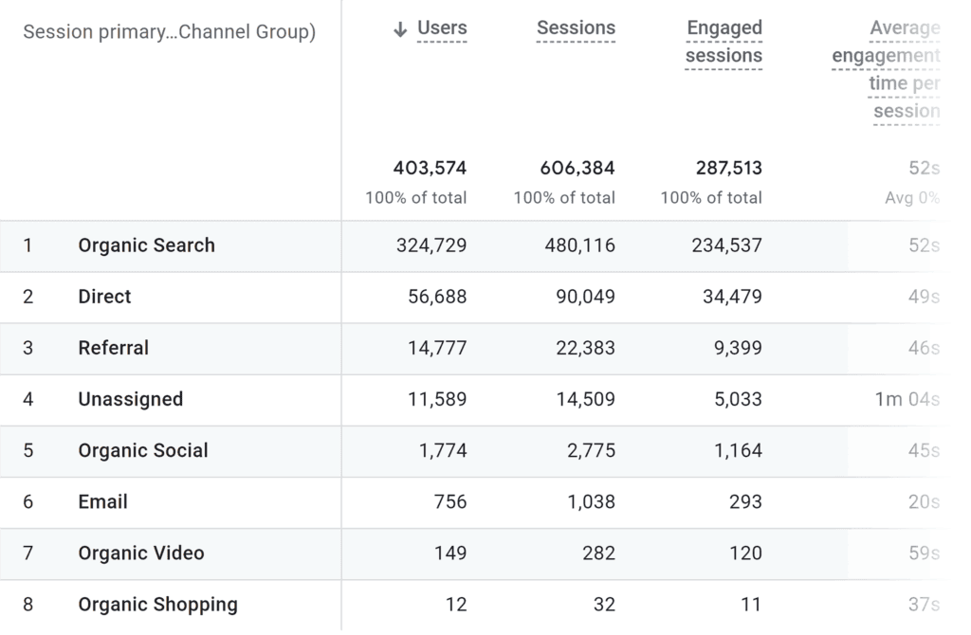Click the Email channel label

pos(102,502)
